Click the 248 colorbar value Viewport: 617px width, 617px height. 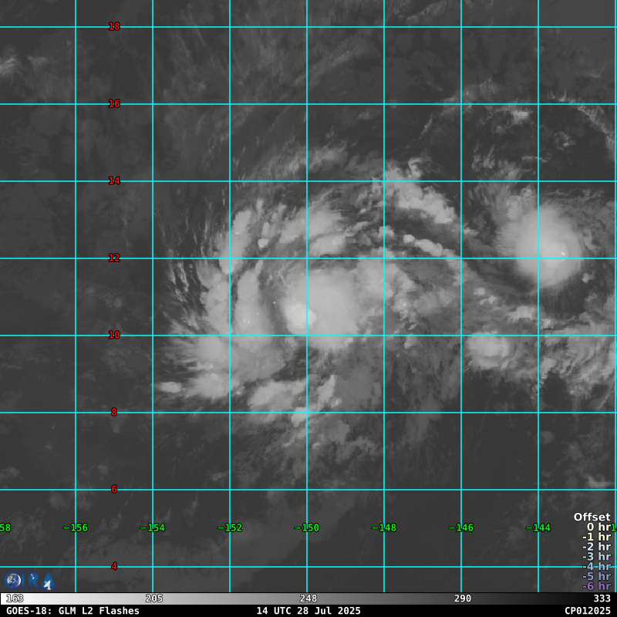(308, 599)
